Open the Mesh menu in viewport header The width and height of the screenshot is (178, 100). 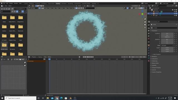pyautogui.click(x=58, y=8)
